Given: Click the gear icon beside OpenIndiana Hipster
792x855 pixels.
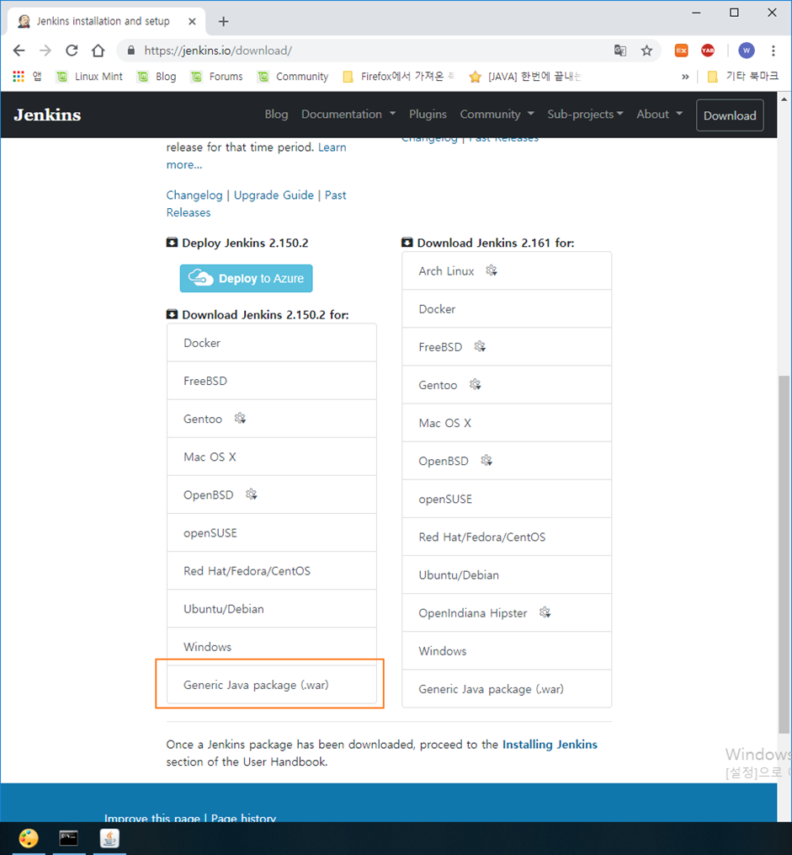Looking at the screenshot, I should [x=545, y=612].
